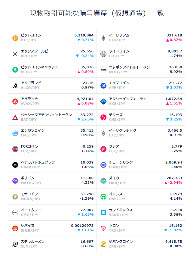Open the ALGO/JPY pair link

pos(30,88)
